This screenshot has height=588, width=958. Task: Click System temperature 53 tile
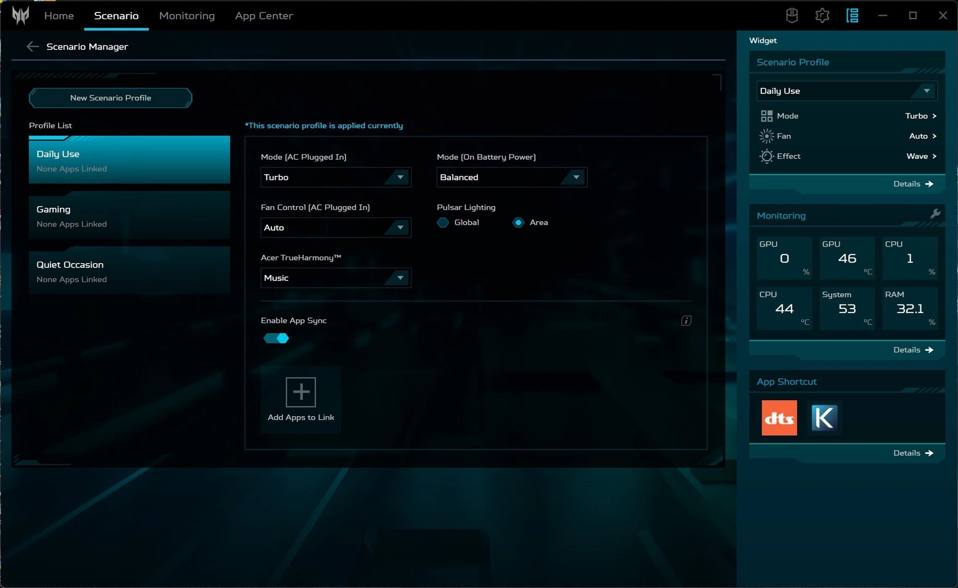(x=847, y=308)
